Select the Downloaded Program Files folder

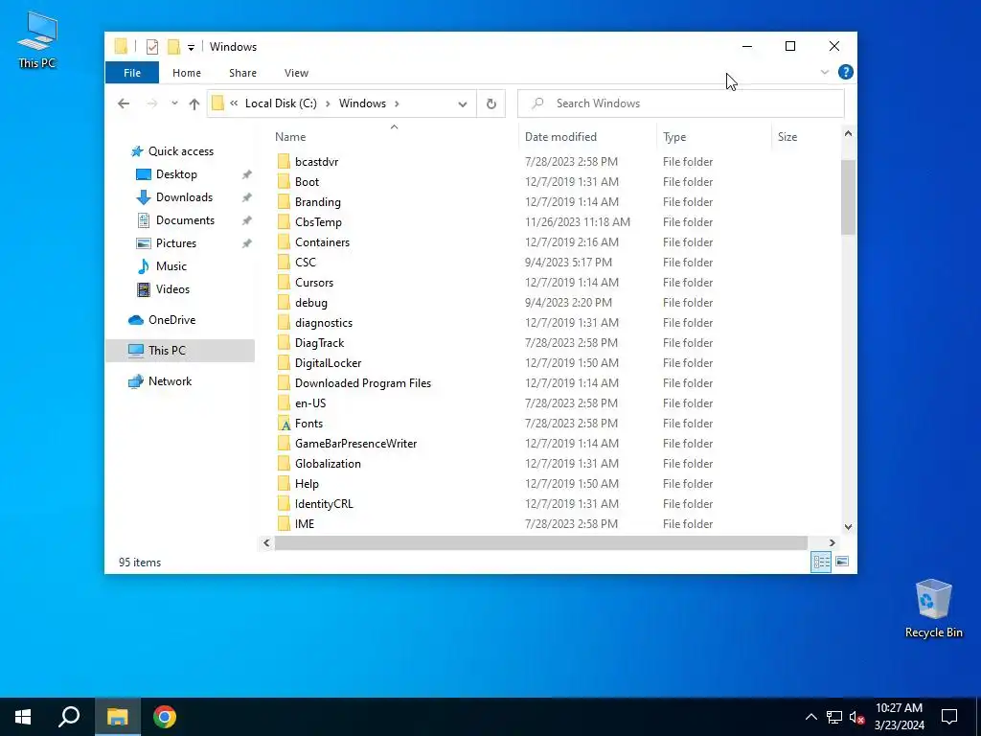(x=363, y=383)
